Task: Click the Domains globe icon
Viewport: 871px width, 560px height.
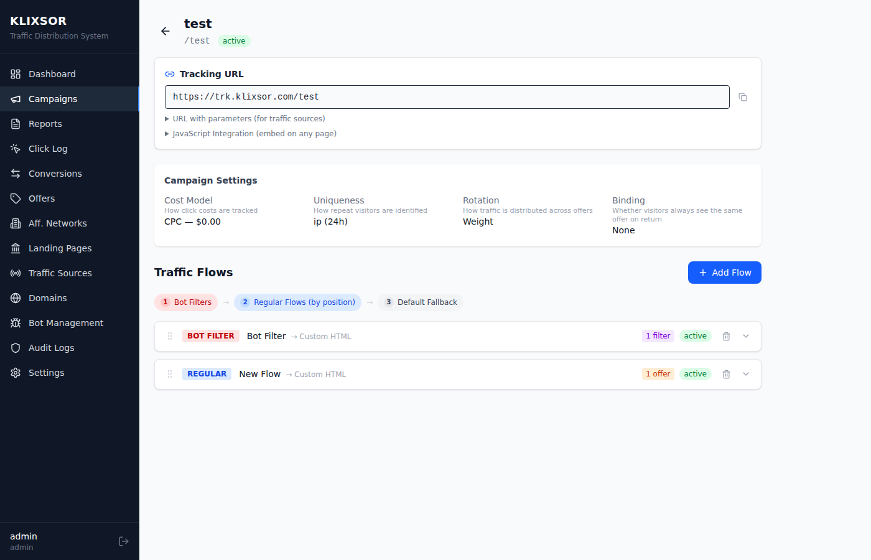Action: click(15, 297)
